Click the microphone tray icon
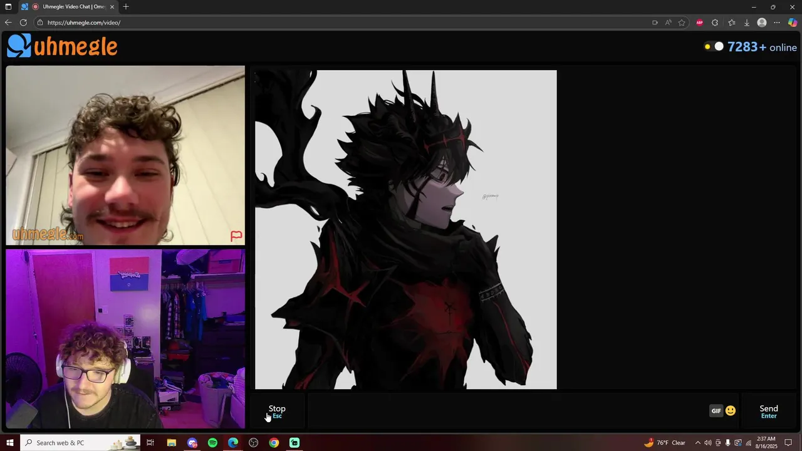Image resolution: width=802 pixels, height=451 pixels. point(728,443)
